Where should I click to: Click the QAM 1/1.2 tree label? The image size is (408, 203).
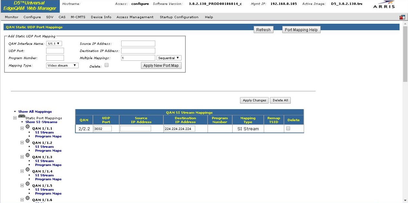coord(42,143)
